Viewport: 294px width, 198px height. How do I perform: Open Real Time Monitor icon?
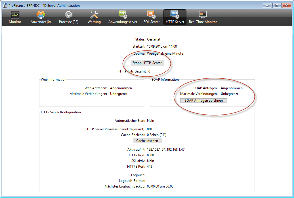(203, 14)
